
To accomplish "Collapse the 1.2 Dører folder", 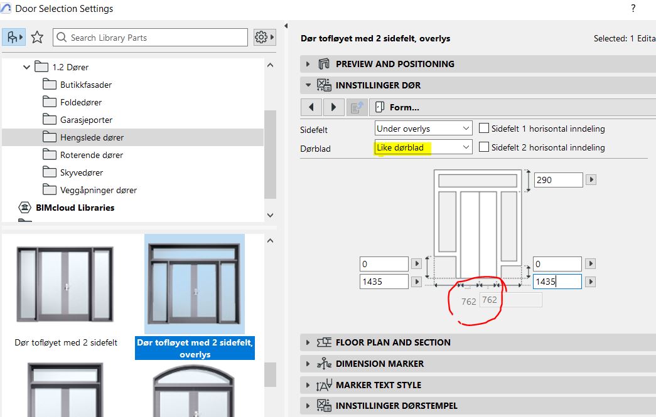I will [x=26, y=66].
